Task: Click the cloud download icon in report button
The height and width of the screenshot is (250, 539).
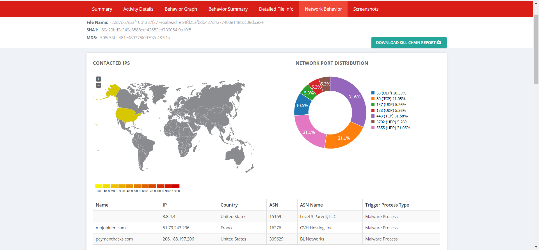Action: 439,42
